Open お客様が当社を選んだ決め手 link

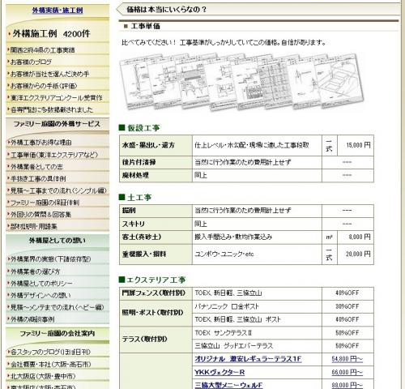coord(49,74)
